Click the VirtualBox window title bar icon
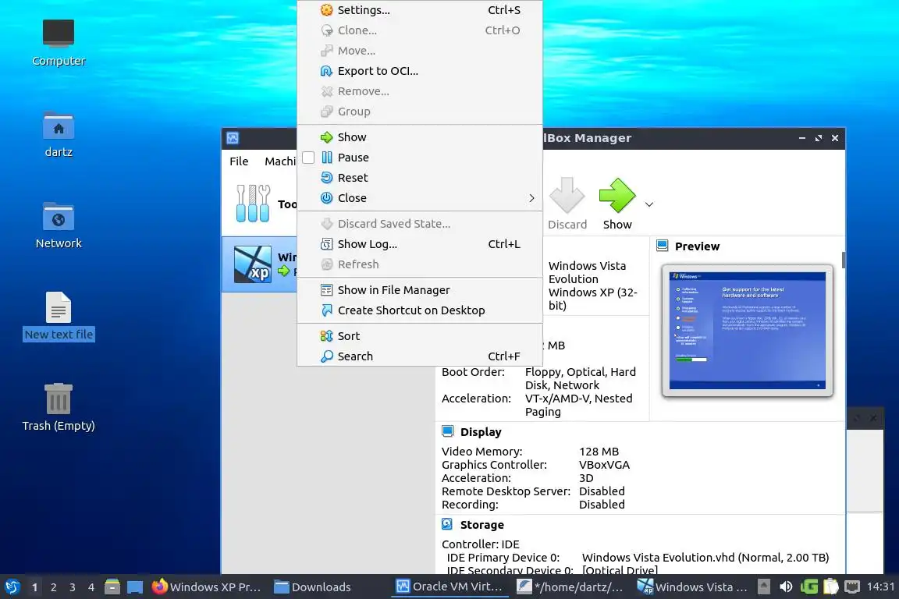This screenshot has width=899, height=599. tap(233, 138)
